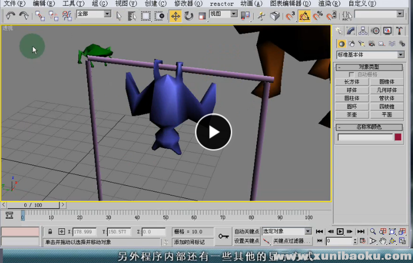Open the Modify panel tab
This screenshot has width=413, height=263.
(351, 31)
